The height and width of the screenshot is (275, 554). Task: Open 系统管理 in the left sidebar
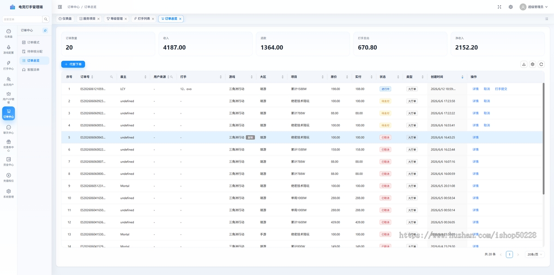(x=8, y=193)
